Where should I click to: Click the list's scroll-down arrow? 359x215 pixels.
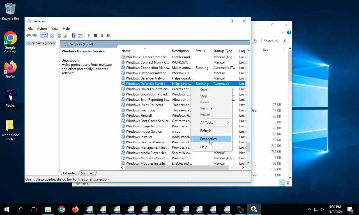(x=248, y=163)
